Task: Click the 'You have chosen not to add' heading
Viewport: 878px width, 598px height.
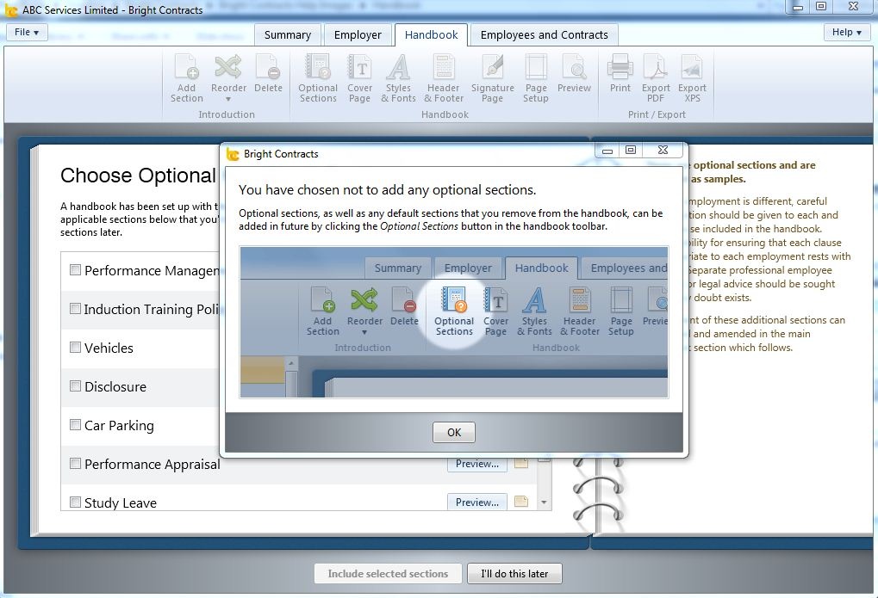Action: [x=388, y=189]
